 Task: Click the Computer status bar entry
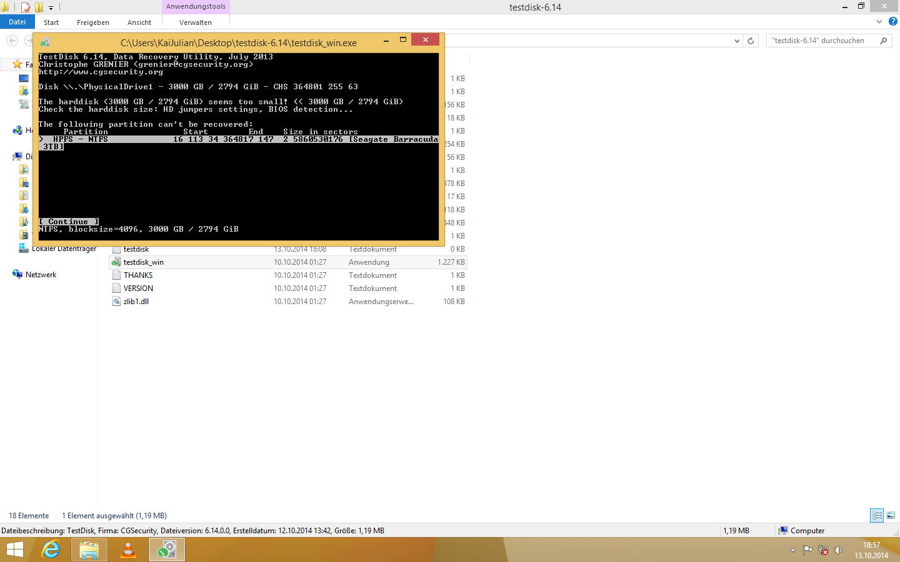tap(801, 531)
